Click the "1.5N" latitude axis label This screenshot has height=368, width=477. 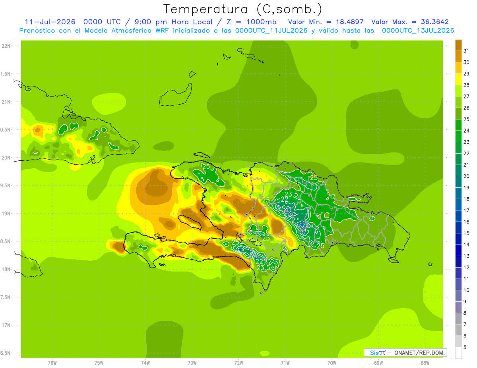[x=6, y=74]
